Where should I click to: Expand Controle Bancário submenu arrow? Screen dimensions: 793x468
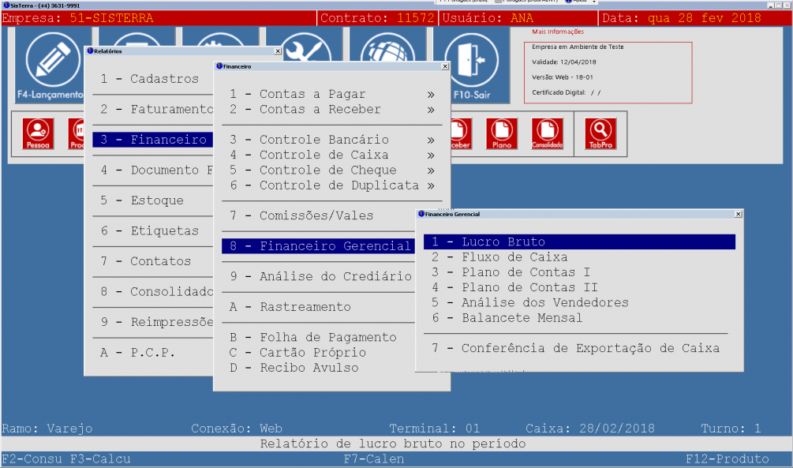(431, 140)
